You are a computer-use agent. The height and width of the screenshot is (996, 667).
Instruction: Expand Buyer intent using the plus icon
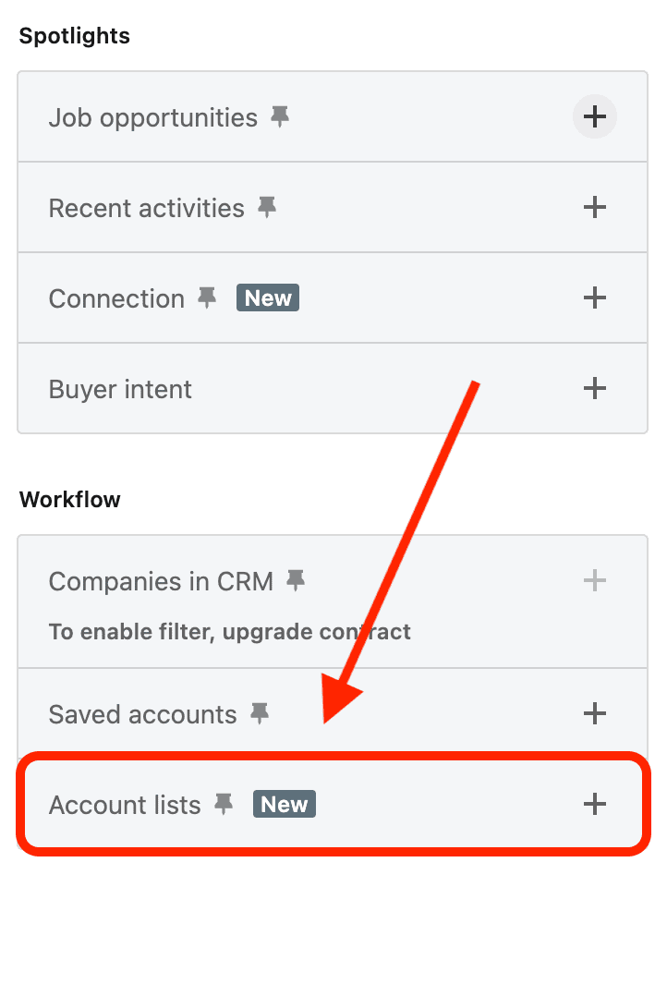(595, 389)
